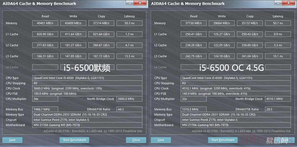Select Memory Write value 43499 MB/s

coord(73,23)
